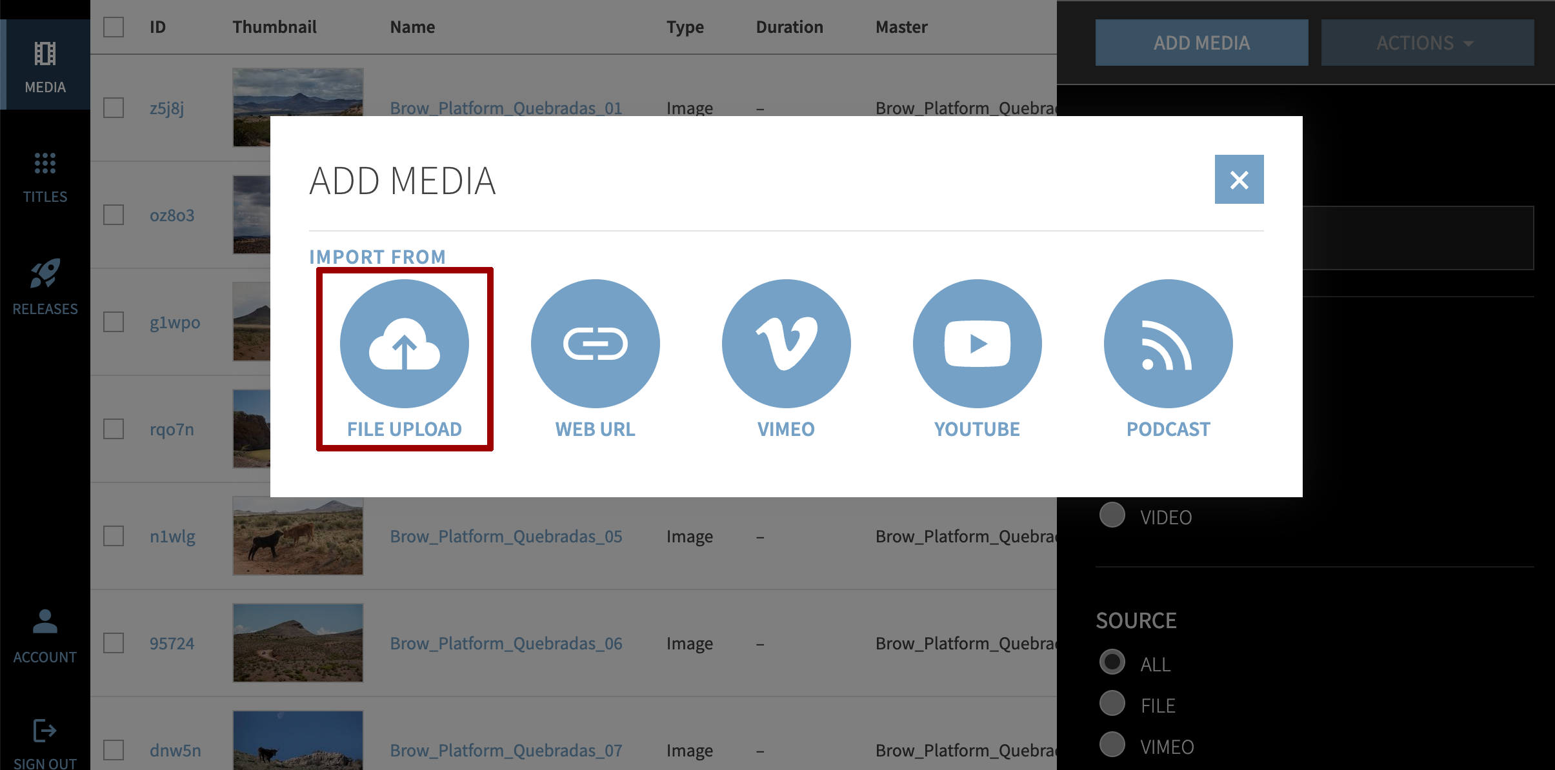Screen dimensions: 1555x770
Task: Close the Add Media dialog
Action: coord(1239,179)
